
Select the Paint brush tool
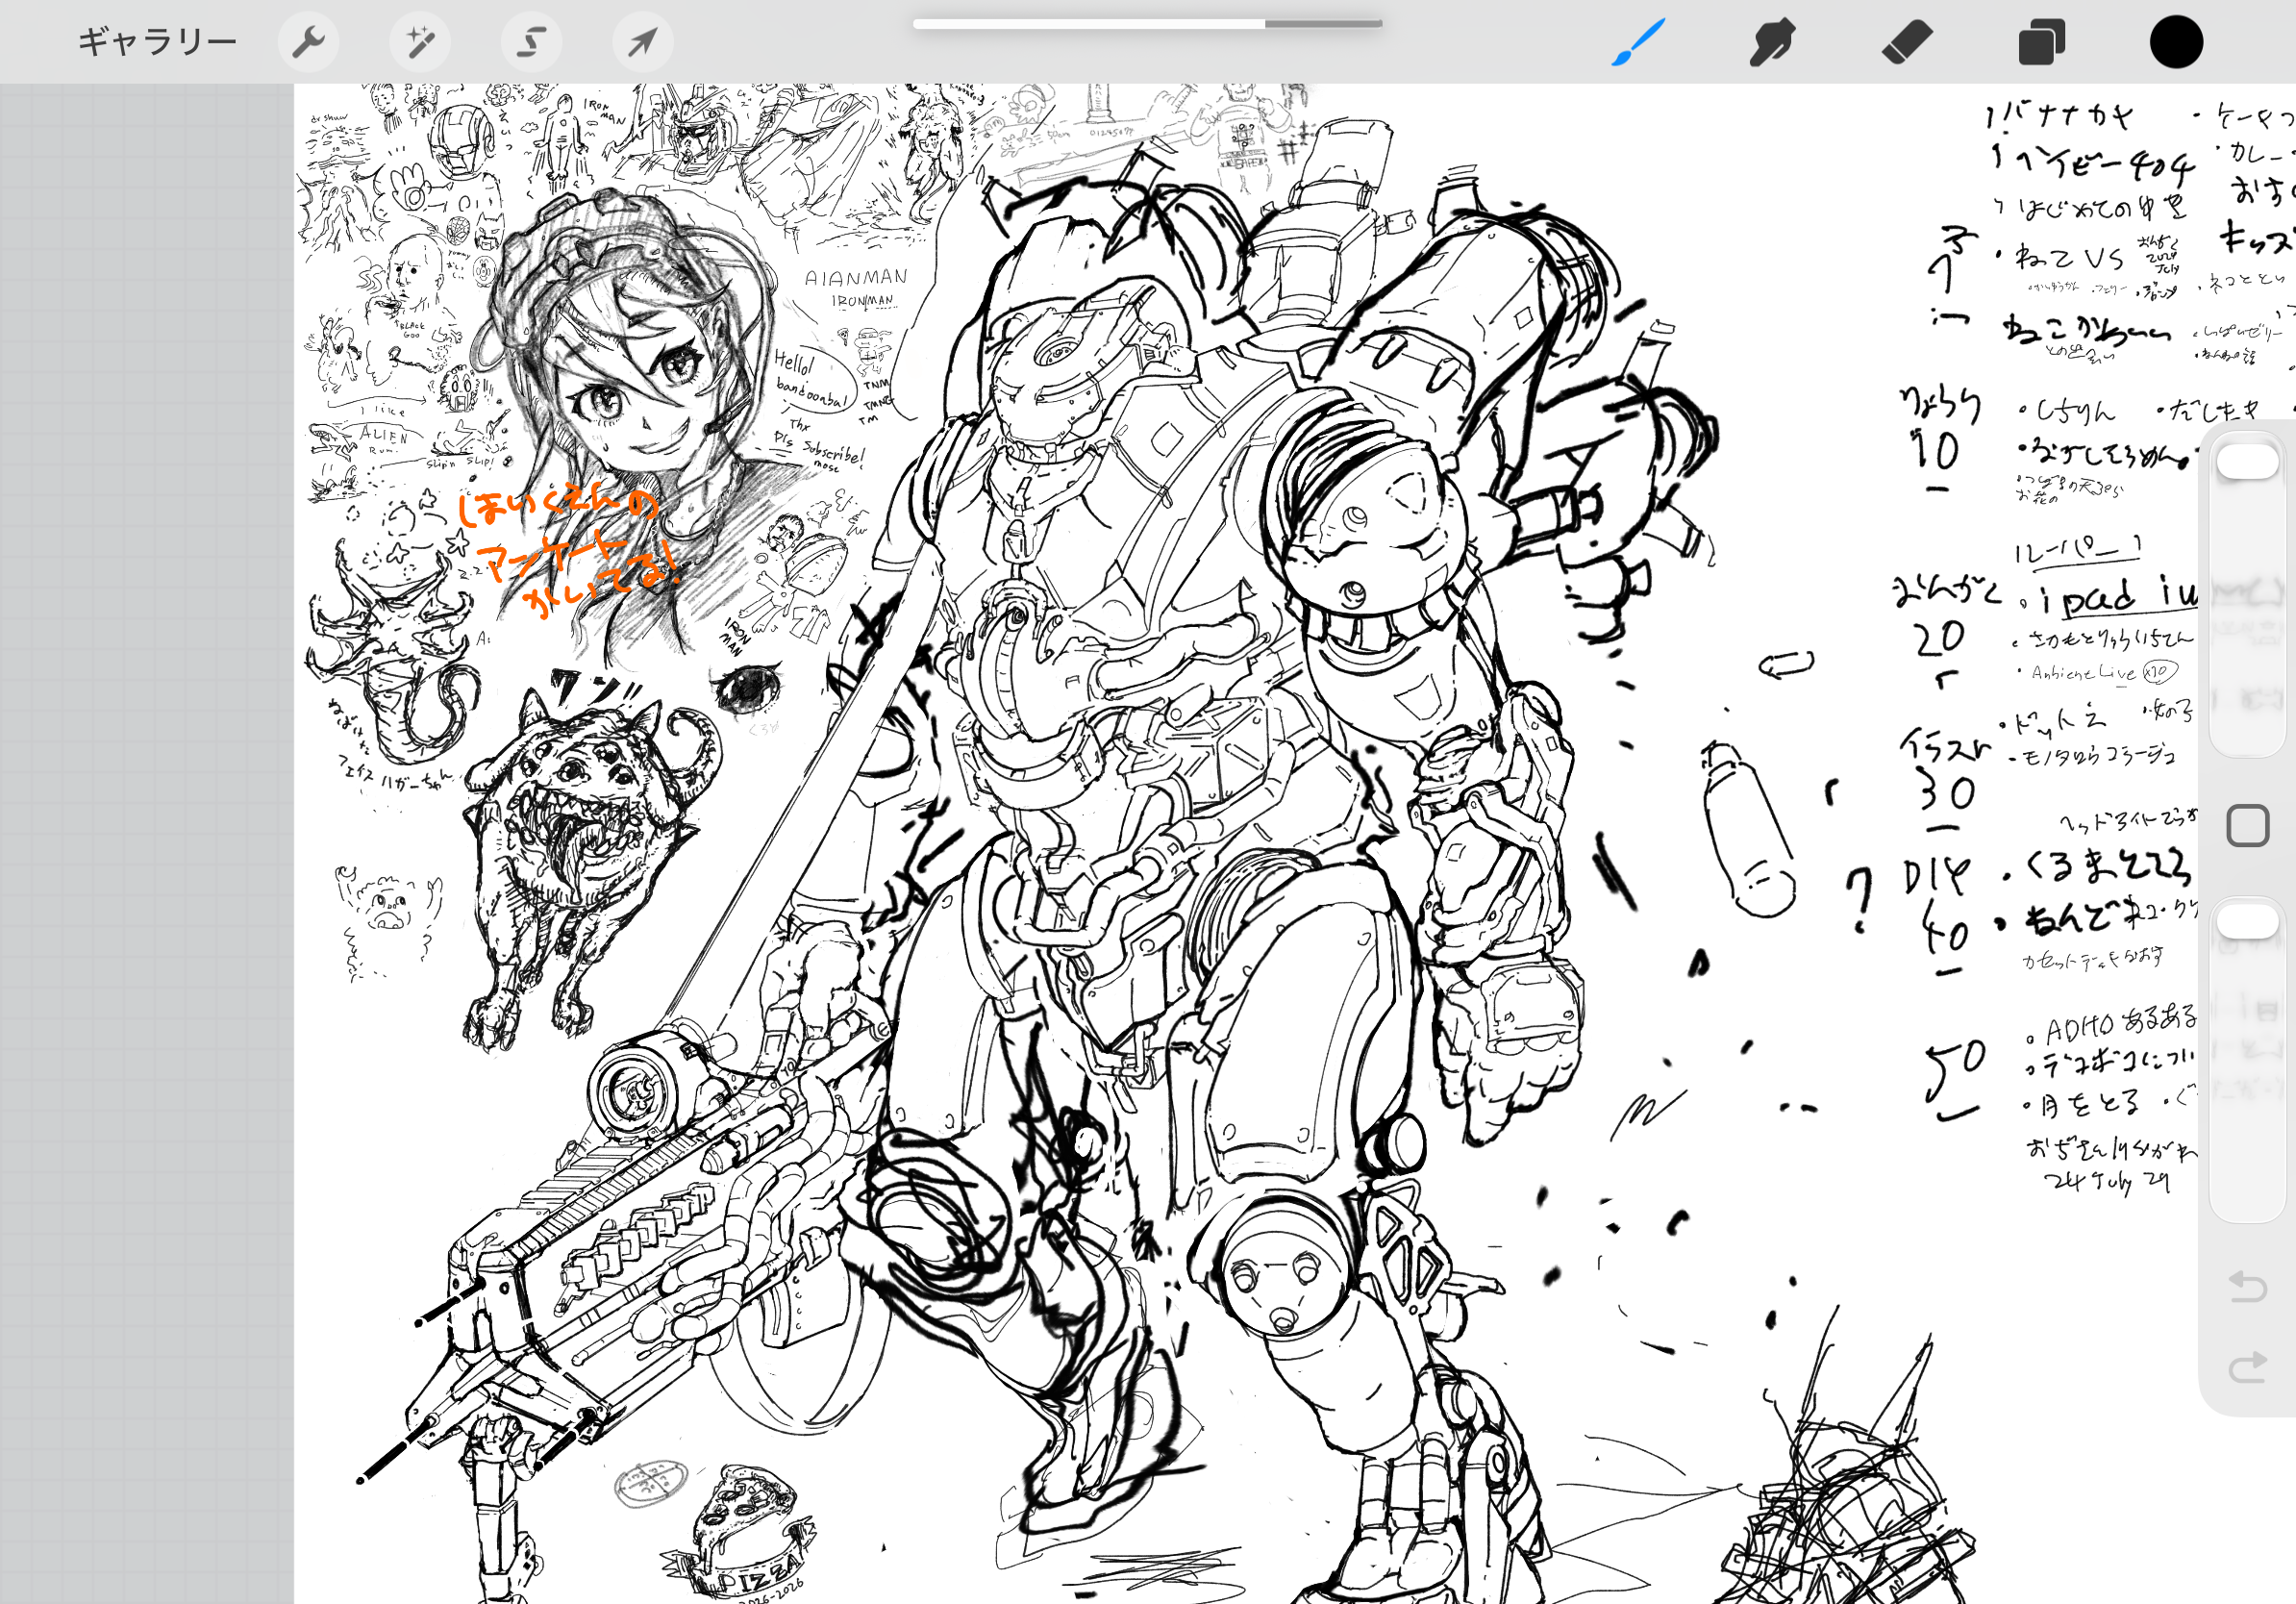(x=1638, y=42)
